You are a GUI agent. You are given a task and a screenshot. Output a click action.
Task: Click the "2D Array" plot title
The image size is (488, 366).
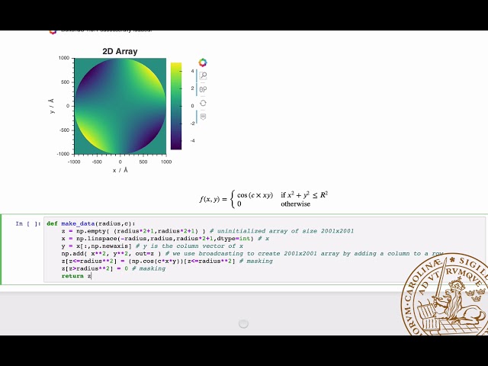tap(120, 51)
